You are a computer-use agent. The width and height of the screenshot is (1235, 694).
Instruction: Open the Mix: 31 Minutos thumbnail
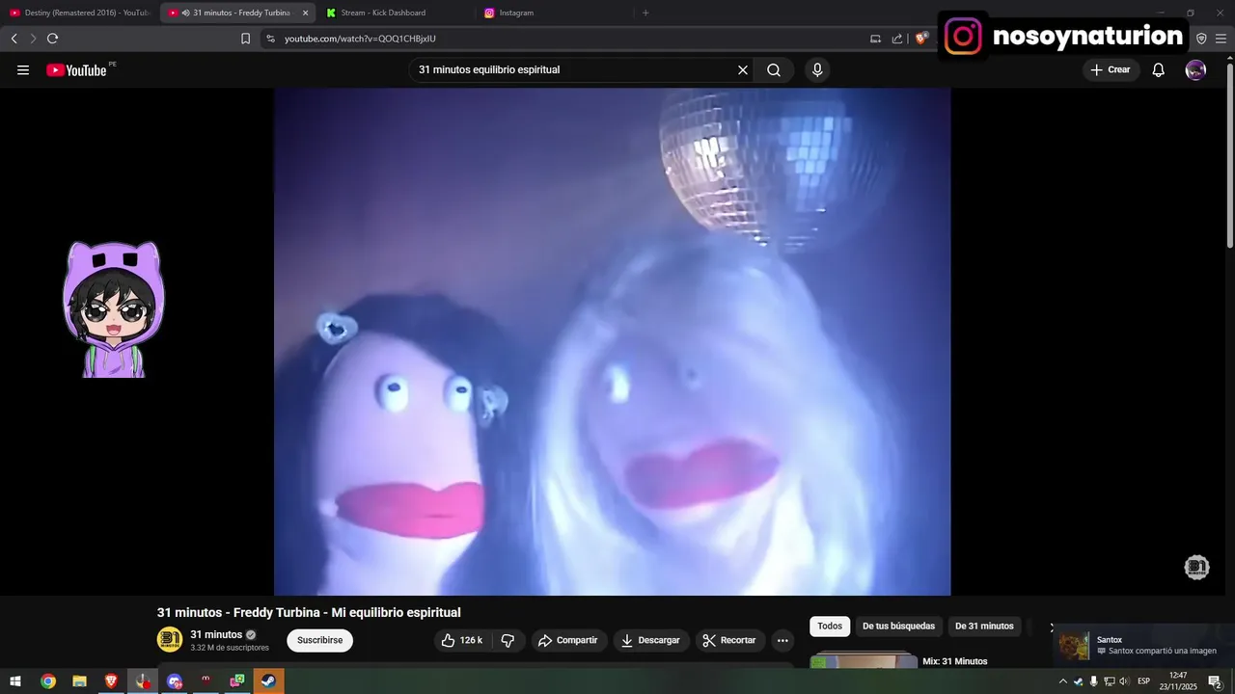click(x=864, y=660)
